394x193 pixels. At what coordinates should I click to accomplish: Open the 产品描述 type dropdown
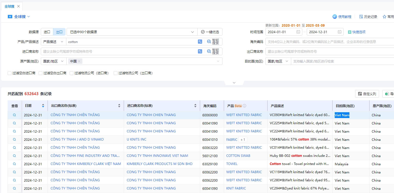point(54,42)
